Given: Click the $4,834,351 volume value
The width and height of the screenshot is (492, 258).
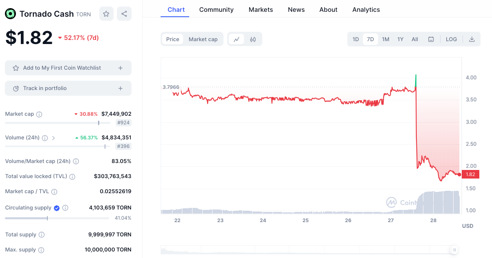Looking at the screenshot, I should 116,138.
